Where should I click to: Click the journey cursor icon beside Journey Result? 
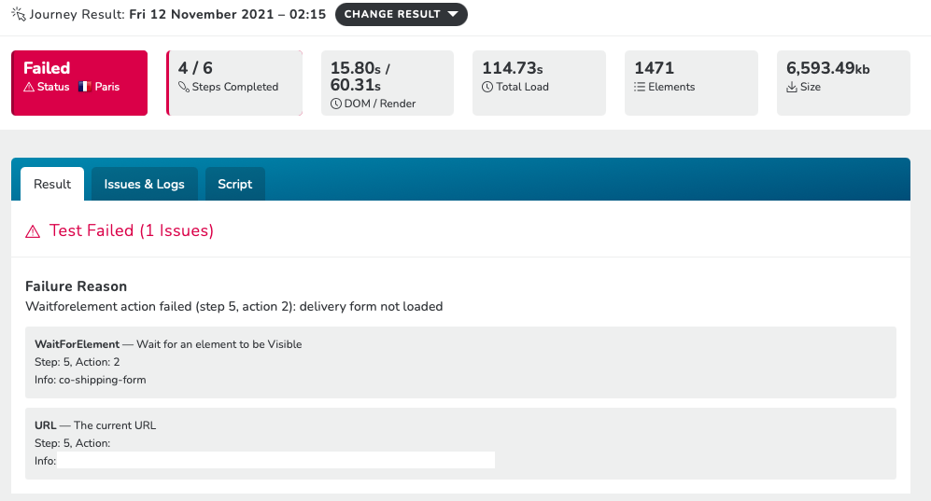[x=19, y=14]
